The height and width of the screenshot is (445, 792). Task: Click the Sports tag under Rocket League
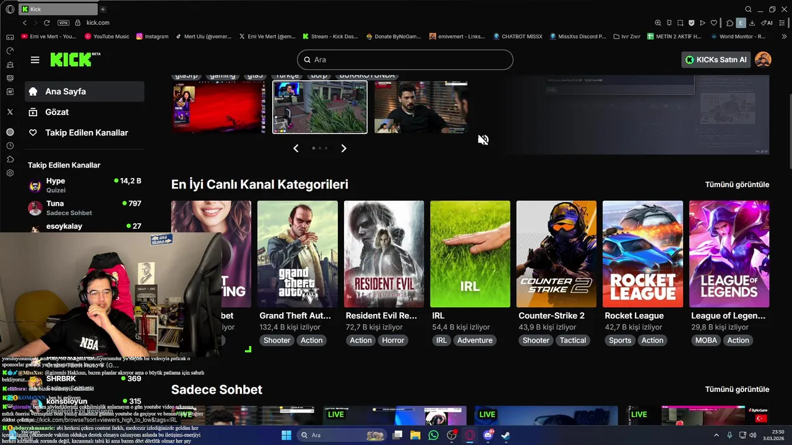[620, 340]
